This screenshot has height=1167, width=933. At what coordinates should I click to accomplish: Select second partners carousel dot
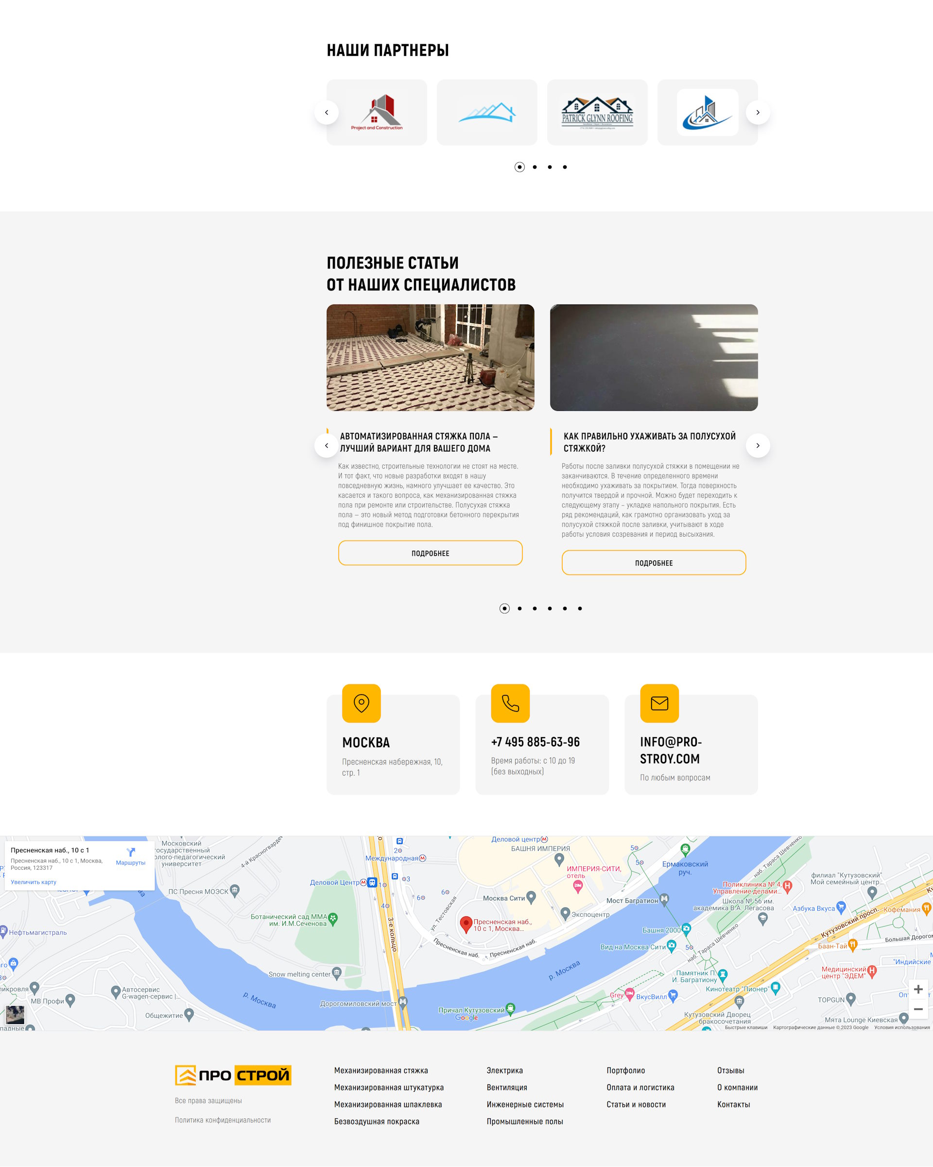(x=535, y=167)
